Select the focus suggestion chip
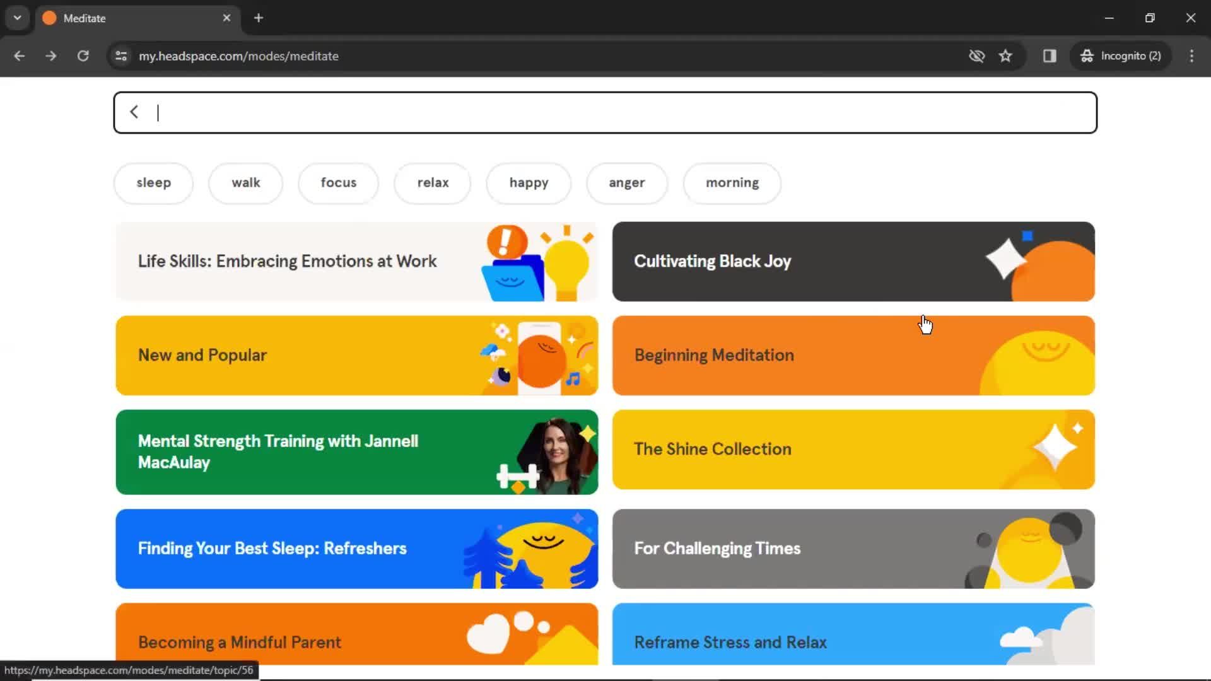Screen dimensions: 1211x681 coord(338,183)
